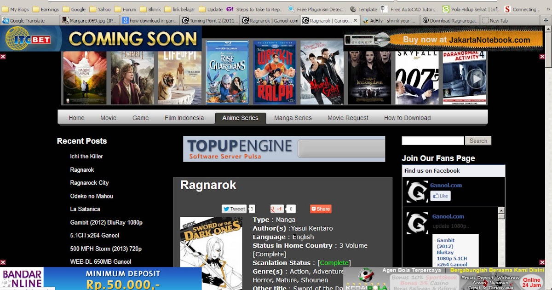Close the bottom-left Bandar Online ad
This screenshot has width=552, height=290.
click(x=3, y=262)
